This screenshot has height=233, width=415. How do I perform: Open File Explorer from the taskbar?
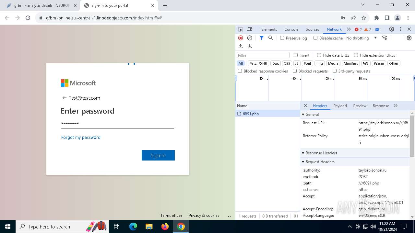(x=149, y=227)
